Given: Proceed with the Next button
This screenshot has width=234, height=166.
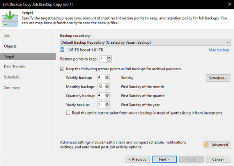Looking at the screenshot, I should (x=164, y=159).
